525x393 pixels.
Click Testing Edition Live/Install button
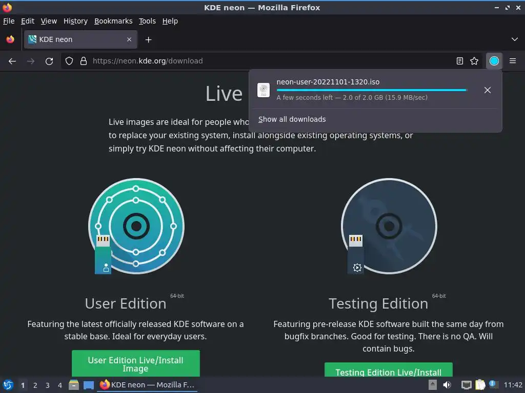tap(389, 370)
